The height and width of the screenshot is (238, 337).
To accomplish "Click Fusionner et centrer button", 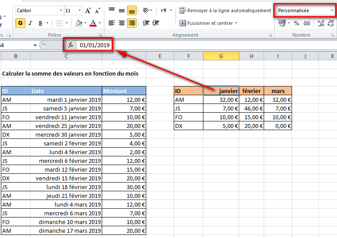I will click(x=206, y=23).
